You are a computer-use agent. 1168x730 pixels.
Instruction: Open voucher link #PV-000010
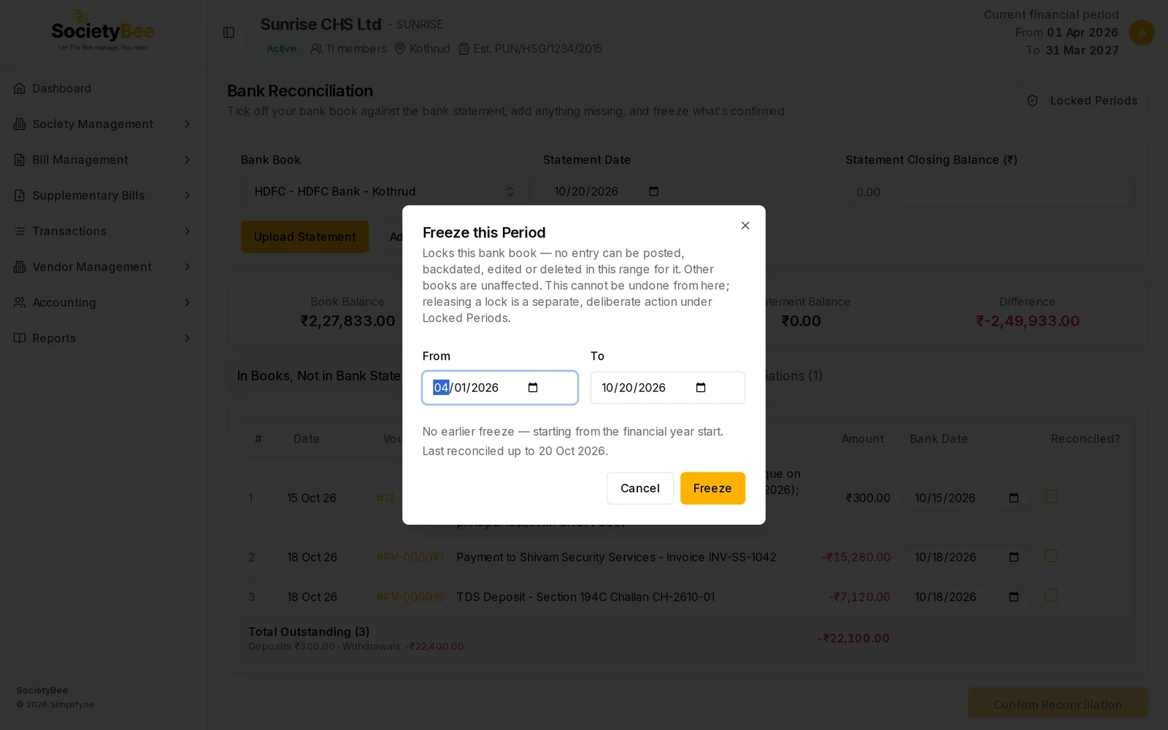pos(410,557)
